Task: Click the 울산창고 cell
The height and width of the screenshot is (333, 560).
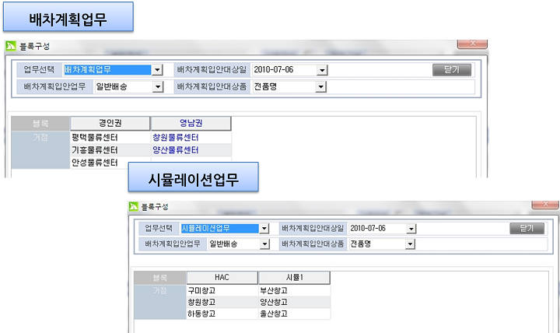Action: coord(294,314)
